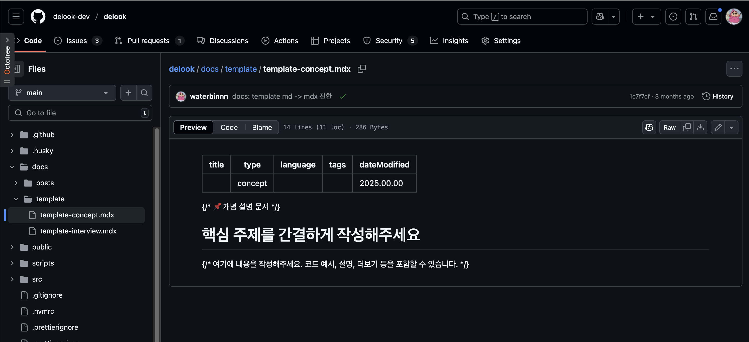This screenshot has width=749, height=342.
Task: Expand the posts folder
Action: [x=16, y=183]
